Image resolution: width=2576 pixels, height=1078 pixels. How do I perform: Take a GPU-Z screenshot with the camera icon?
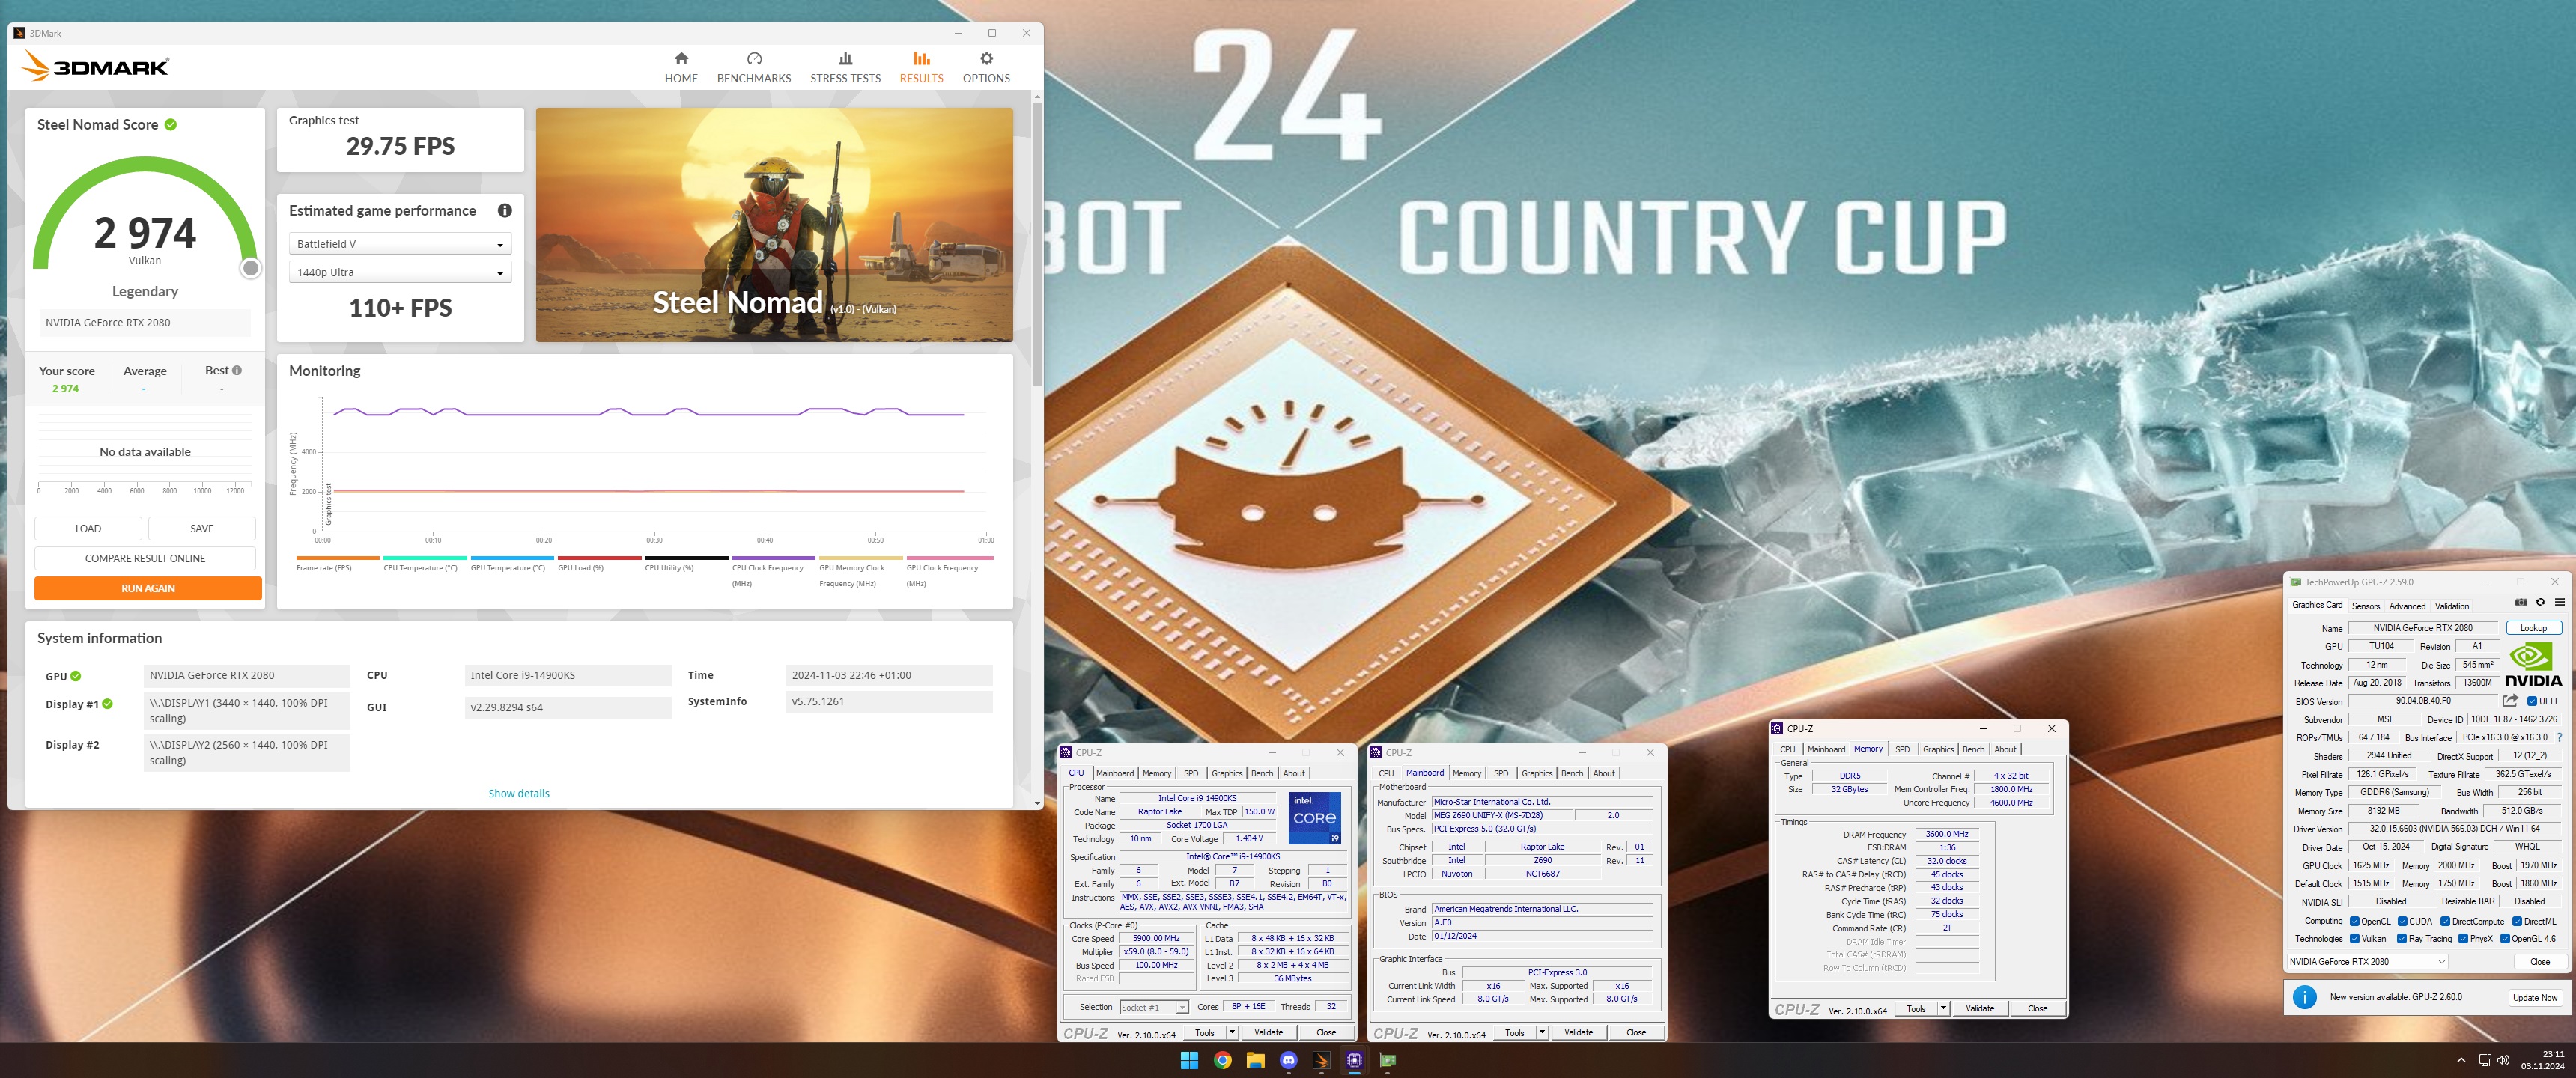point(2521,602)
